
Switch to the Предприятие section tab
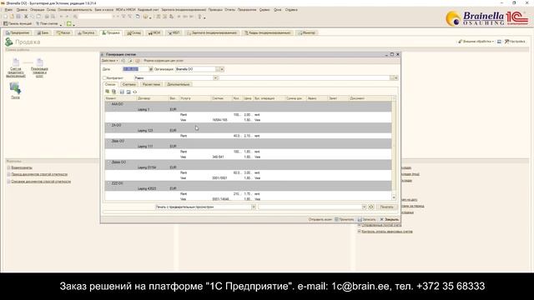click(x=18, y=32)
